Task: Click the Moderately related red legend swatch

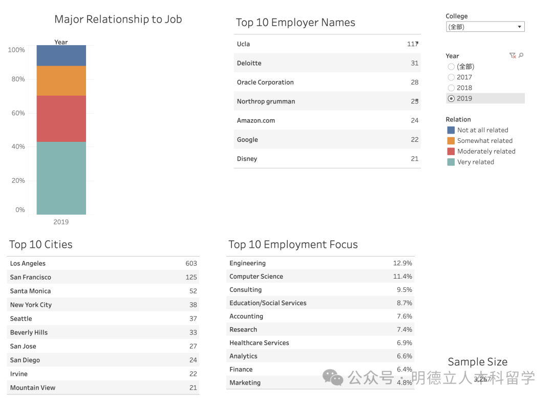Action: (451, 152)
